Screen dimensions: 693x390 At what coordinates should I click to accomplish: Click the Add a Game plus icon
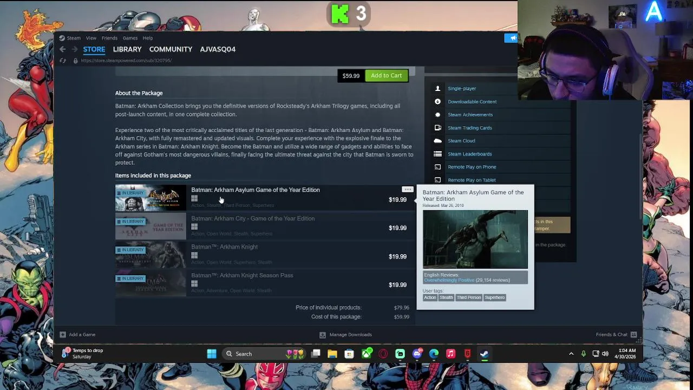pos(63,335)
